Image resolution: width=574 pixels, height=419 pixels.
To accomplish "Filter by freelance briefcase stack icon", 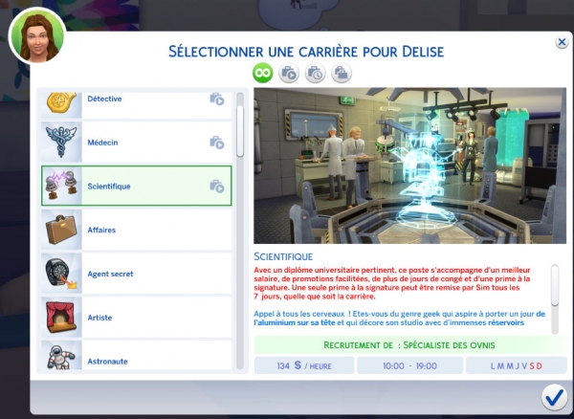I will 342,73.
